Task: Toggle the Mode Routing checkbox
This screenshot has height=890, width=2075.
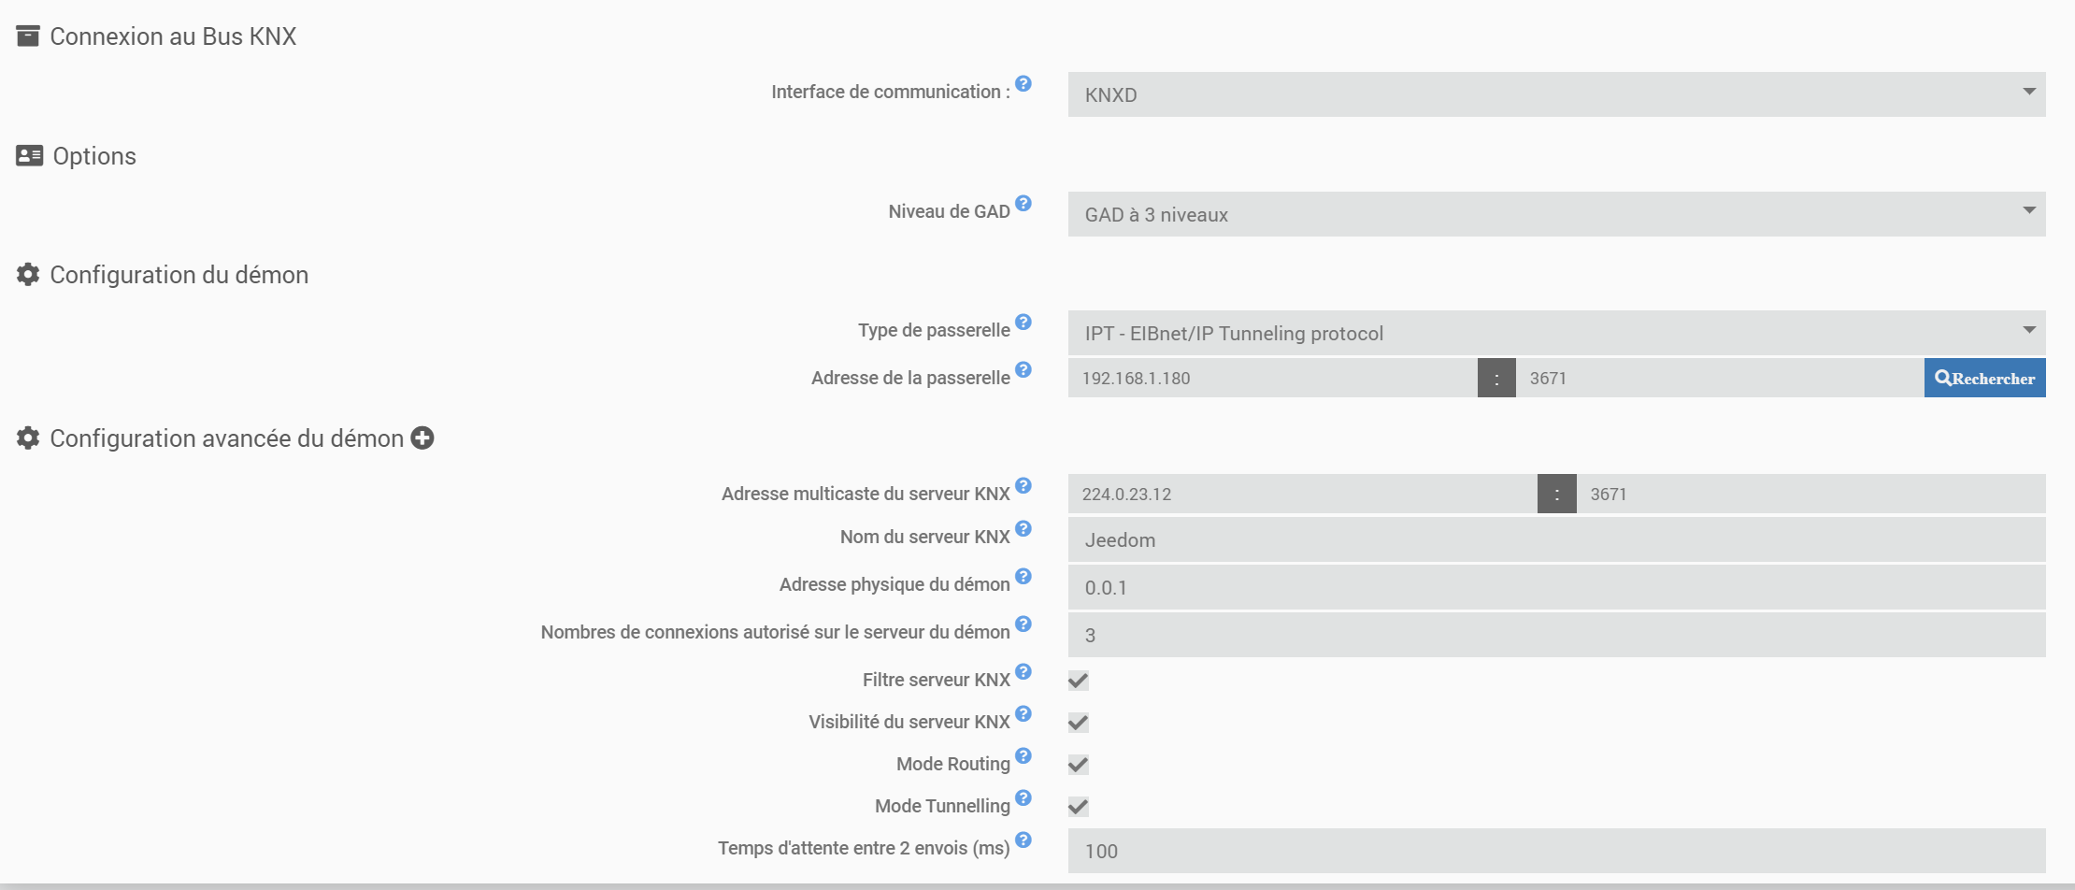Action: 1079,765
